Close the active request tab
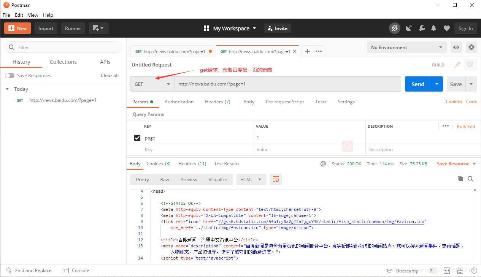This screenshot has width=481, height=277. (x=295, y=51)
